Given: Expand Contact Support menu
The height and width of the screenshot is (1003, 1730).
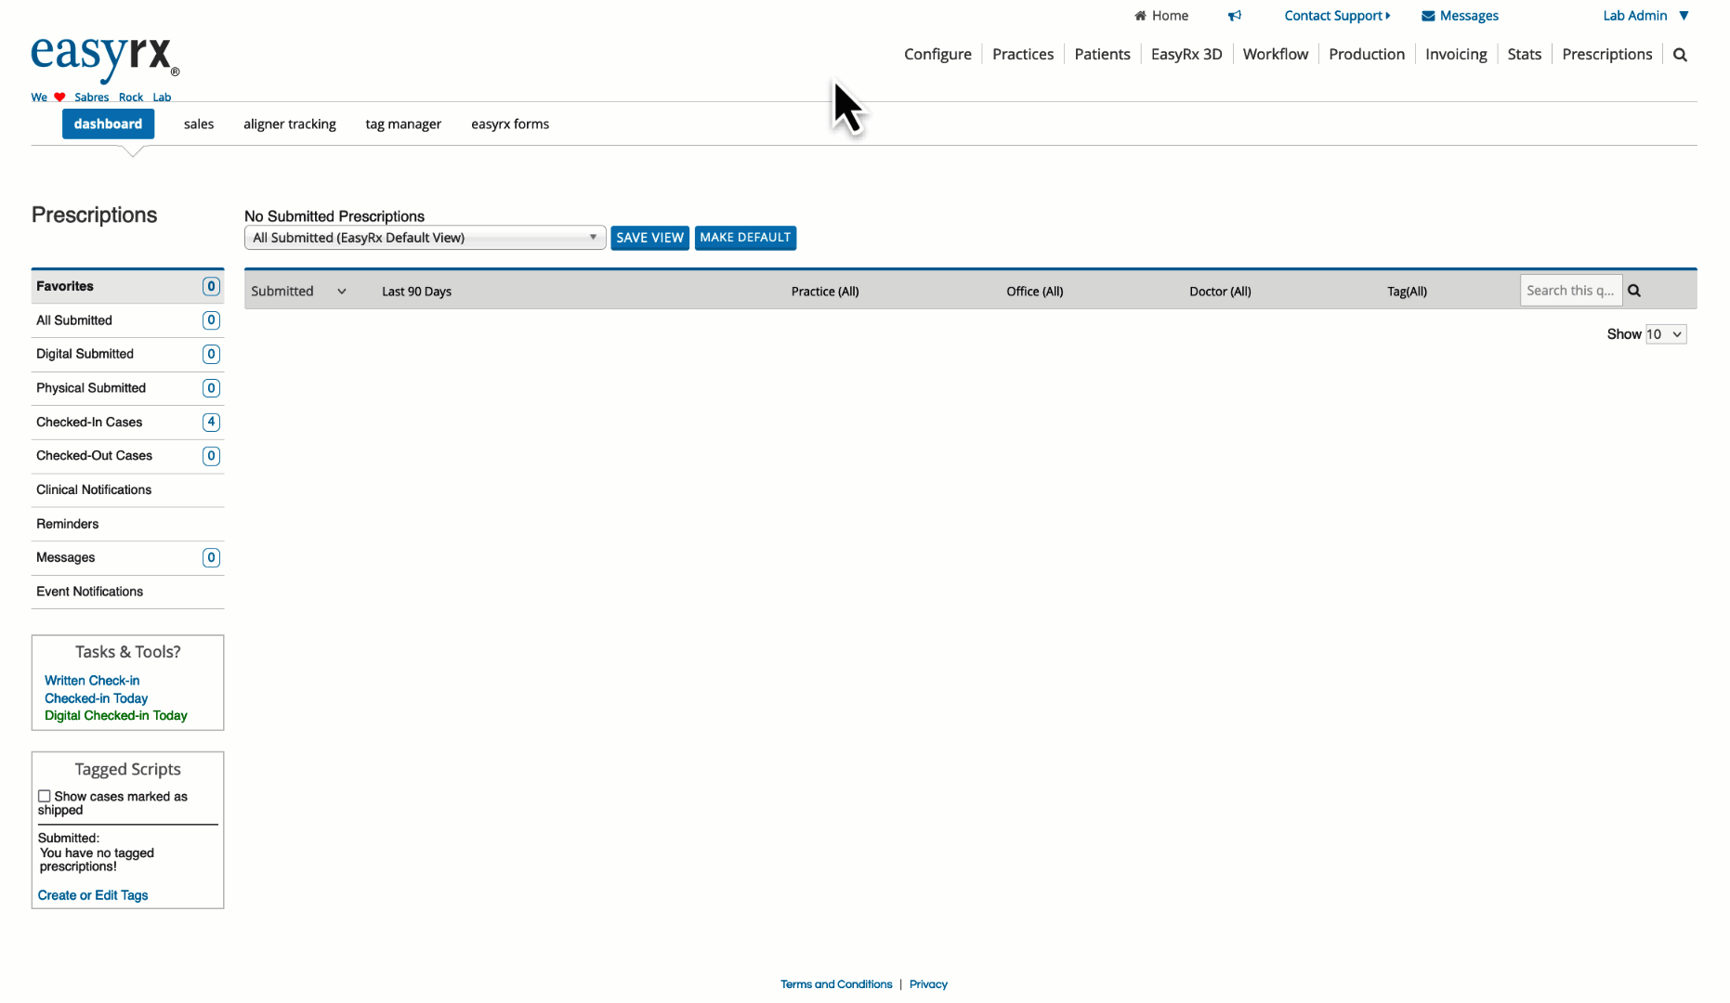Looking at the screenshot, I should 1337,16.
